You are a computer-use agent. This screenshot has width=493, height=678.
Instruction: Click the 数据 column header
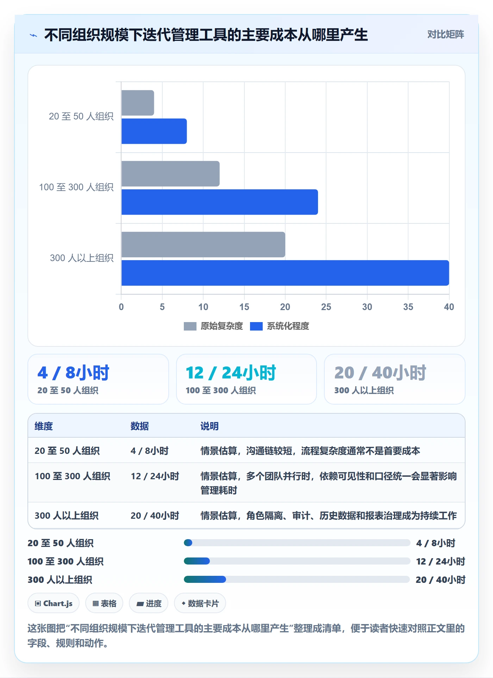pos(139,426)
